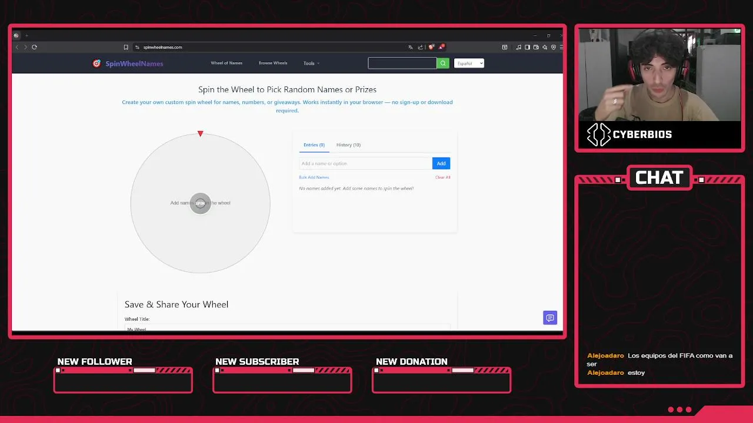
Task: Click the browser back arrow
Action: pyautogui.click(x=17, y=47)
